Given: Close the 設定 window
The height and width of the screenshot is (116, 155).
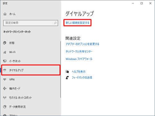Looking at the screenshot, I should [150, 3].
